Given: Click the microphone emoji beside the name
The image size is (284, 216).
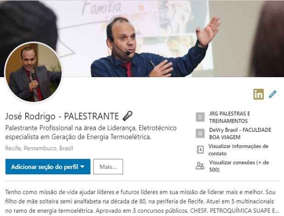Looking at the screenshot, I should pos(127,116).
